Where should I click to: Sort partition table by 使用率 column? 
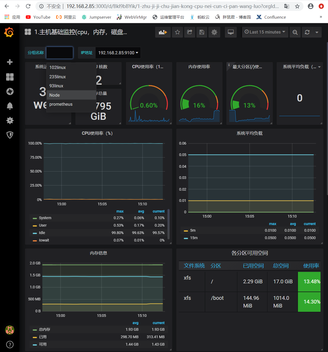[x=311, y=266]
